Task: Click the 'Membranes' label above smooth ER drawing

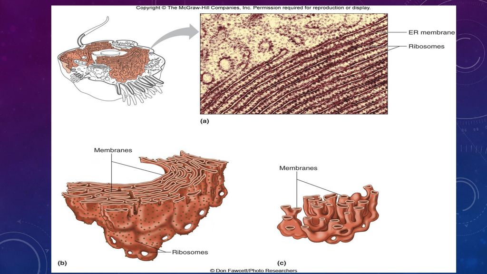Action: pos(298,168)
